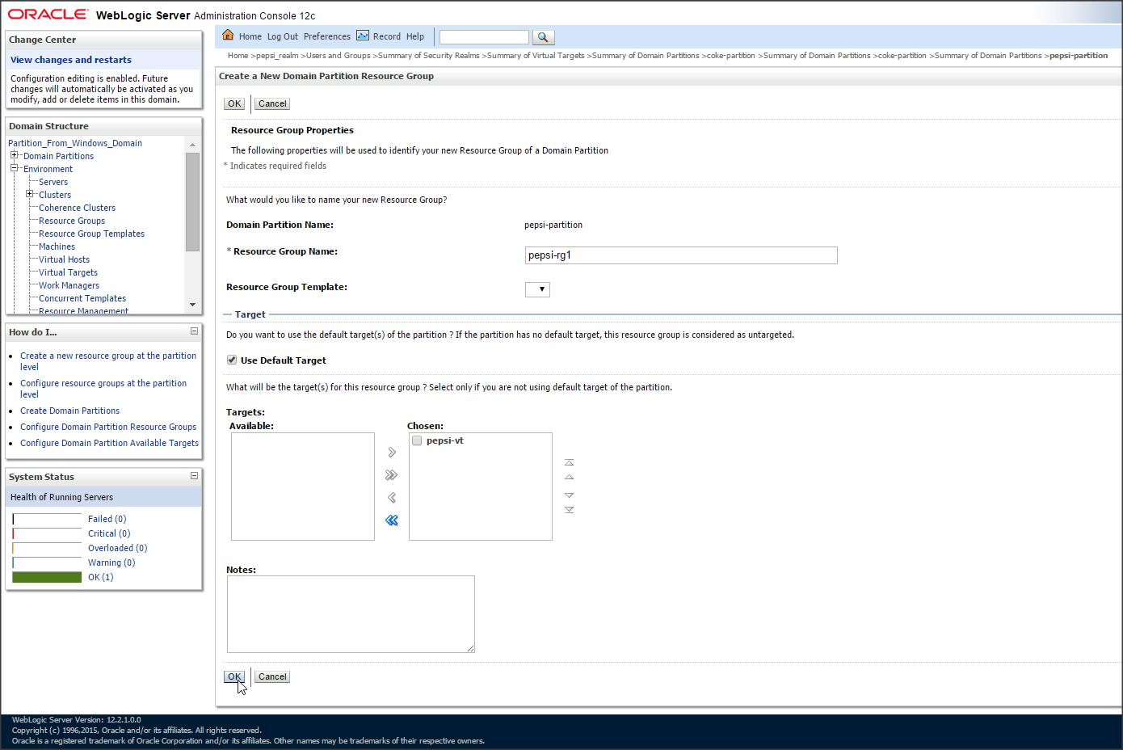Click Record in the toolbar

tap(387, 36)
